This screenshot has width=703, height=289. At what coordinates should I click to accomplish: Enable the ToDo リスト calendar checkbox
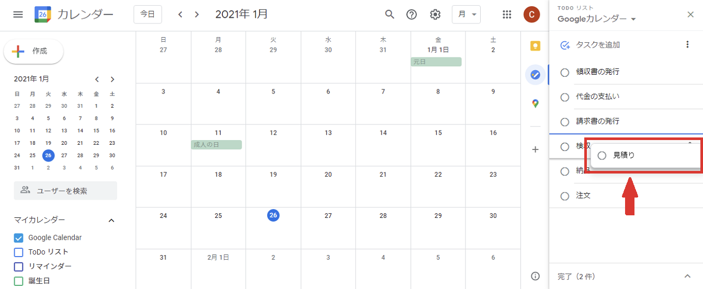(x=19, y=252)
